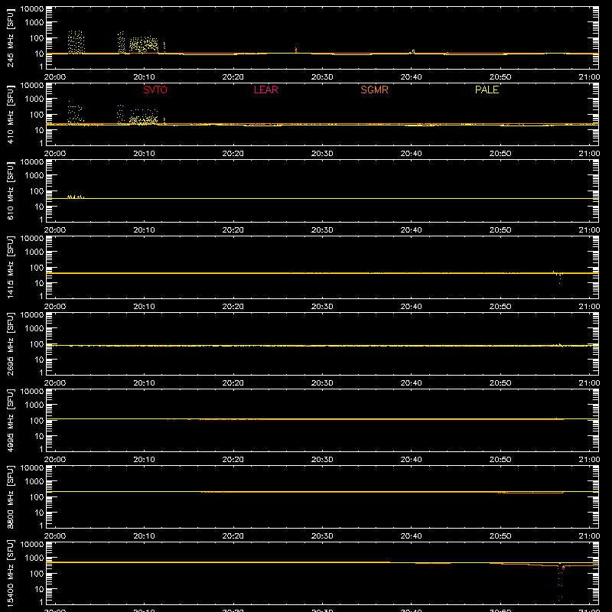Viewport: 612px width, 612px height.
Task: Click the 1 tick label on 2695 MHz panel
Action: pos(41,373)
